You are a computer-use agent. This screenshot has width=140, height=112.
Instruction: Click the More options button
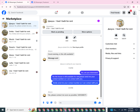pos(87,32)
